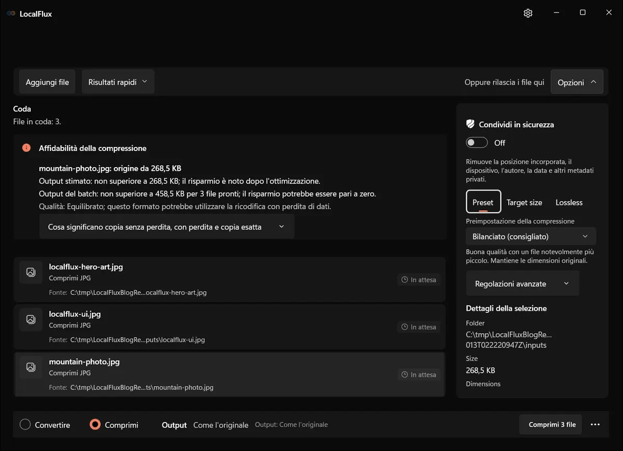
Task: Click the In attesa status of mountain-photo.jpg
Action: coord(418,375)
